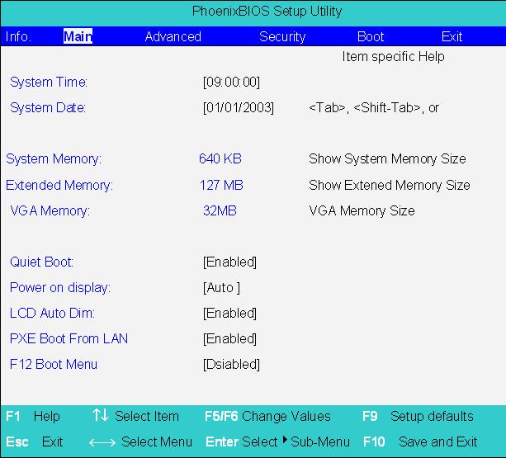The image size is (506, 458).
Task: Change the Power on display [Auto] value
Action: [x=221, y=287]
